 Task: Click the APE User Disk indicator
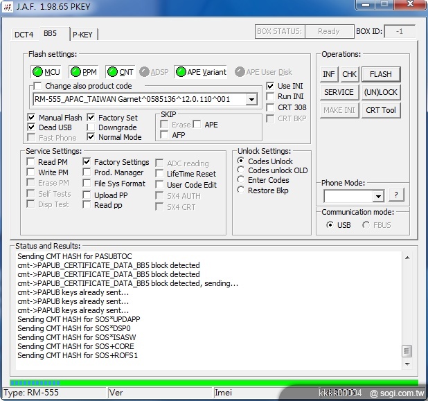point(263,72)
